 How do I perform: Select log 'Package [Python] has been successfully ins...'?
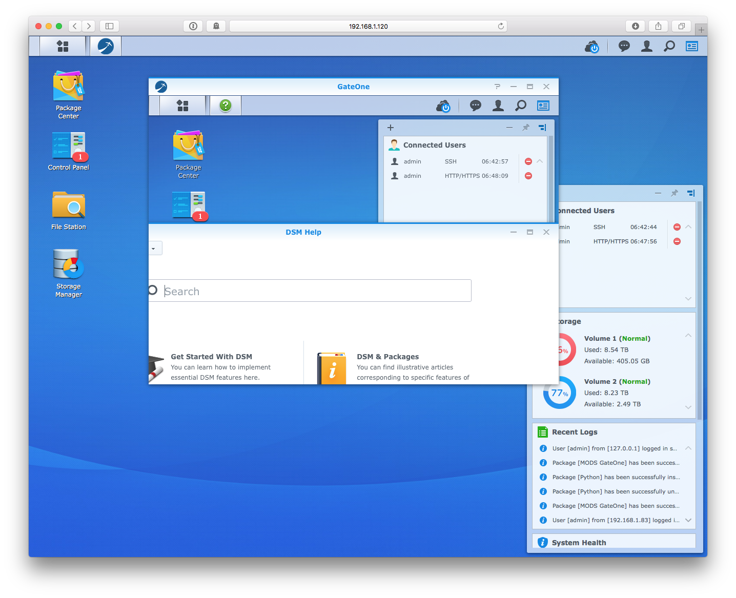(x=616, y=477)
